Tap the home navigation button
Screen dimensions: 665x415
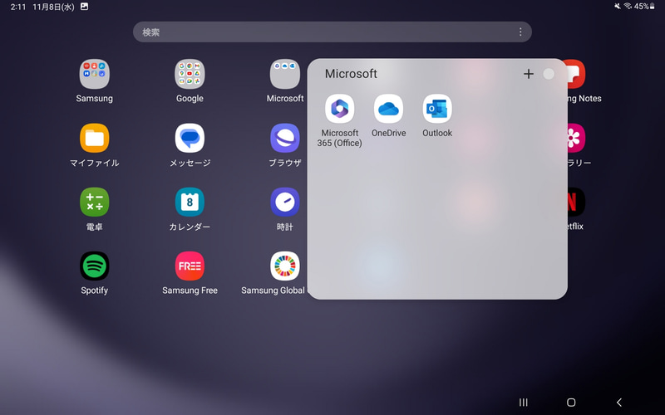click(571, 403)
